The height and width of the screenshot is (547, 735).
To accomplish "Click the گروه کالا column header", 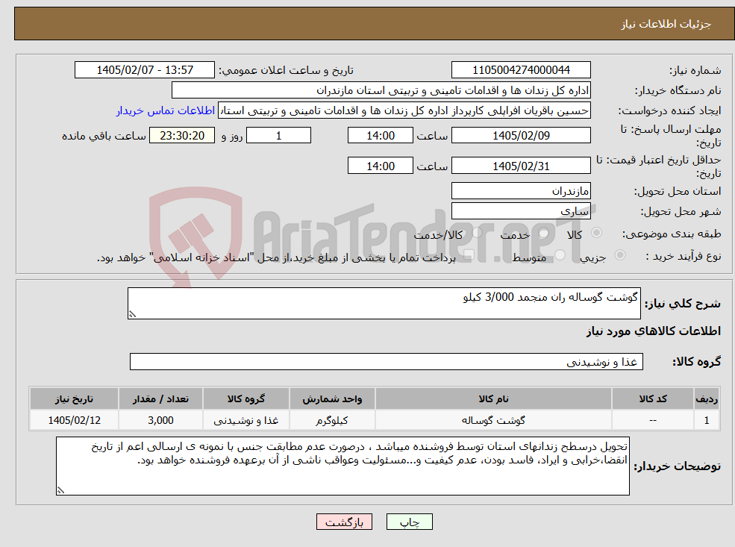I will pyautogui.click(x=246, y=399).
